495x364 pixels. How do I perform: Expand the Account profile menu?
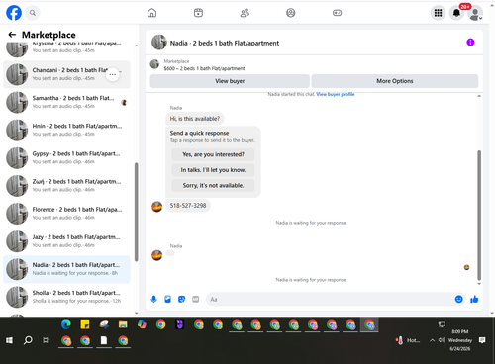pos(475,14)
